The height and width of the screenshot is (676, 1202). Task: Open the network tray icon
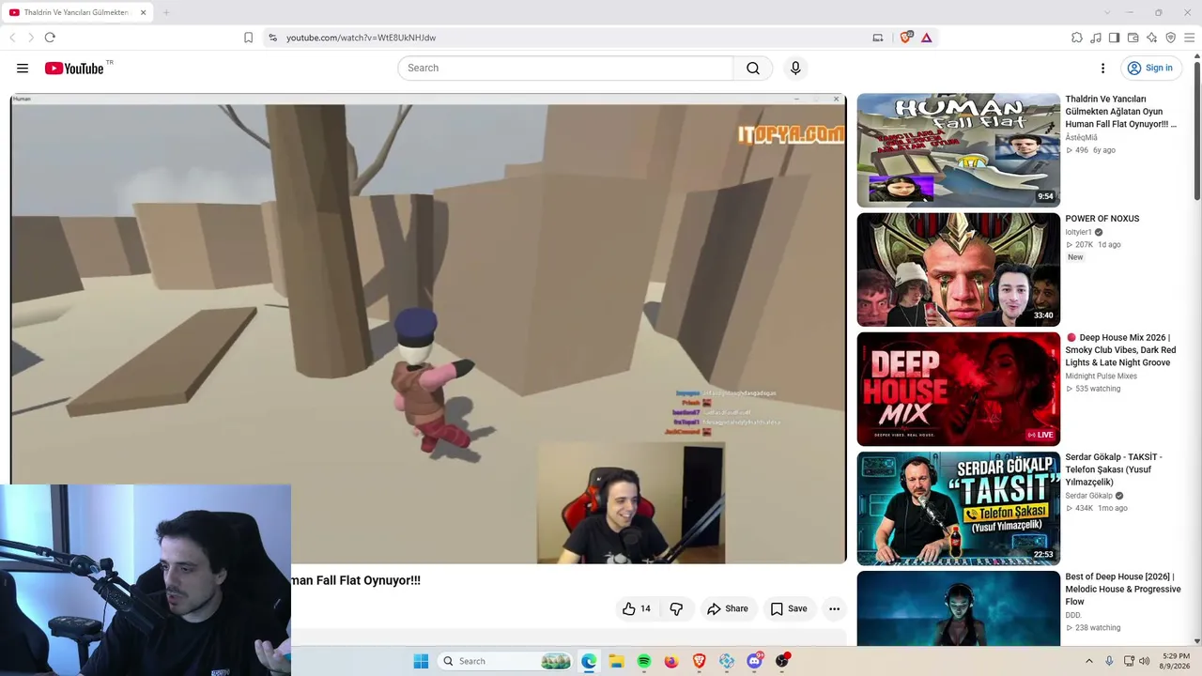[x=1128, y=661]
